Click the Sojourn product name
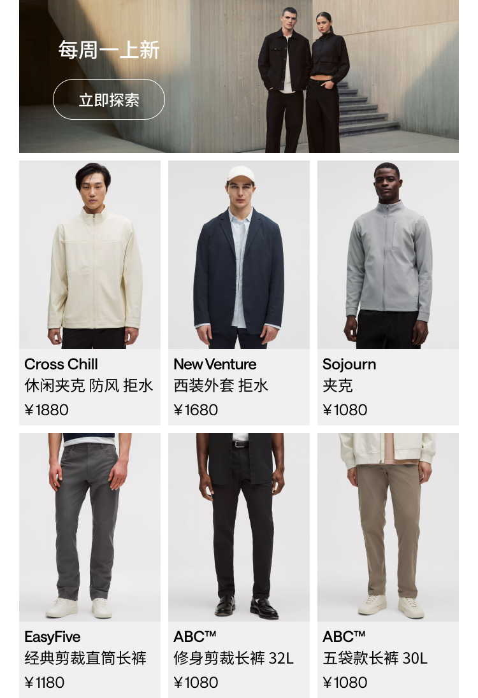Screen dimensions: 478x698 349,364
